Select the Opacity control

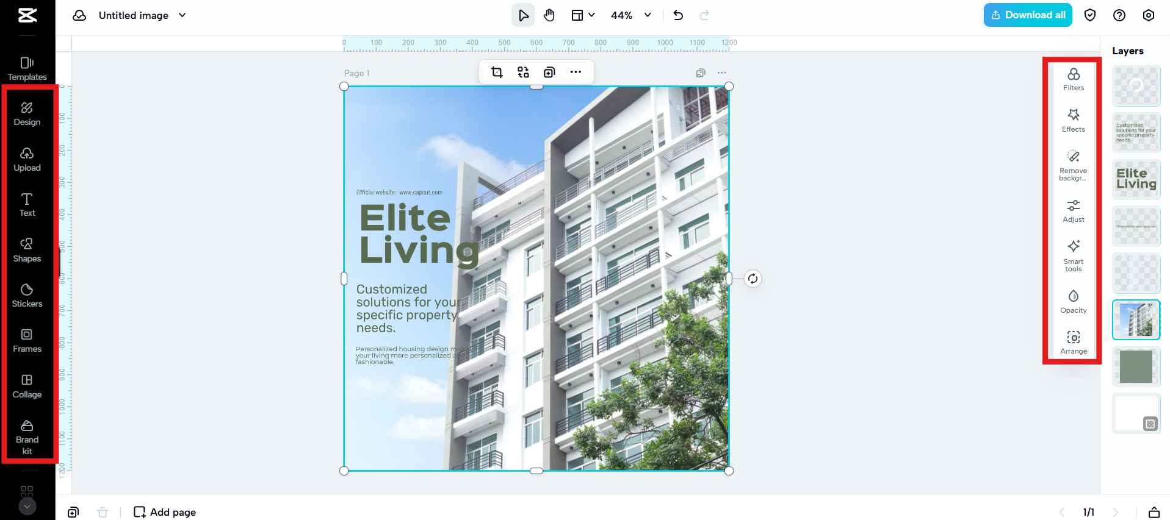click(1073, 301)
